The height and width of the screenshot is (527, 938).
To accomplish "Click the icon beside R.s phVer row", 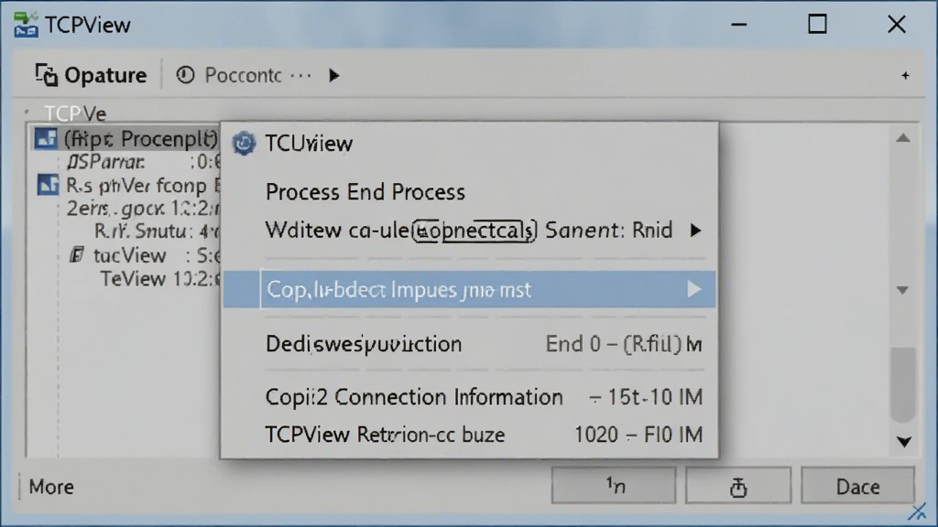I will (x=48, y=185).
